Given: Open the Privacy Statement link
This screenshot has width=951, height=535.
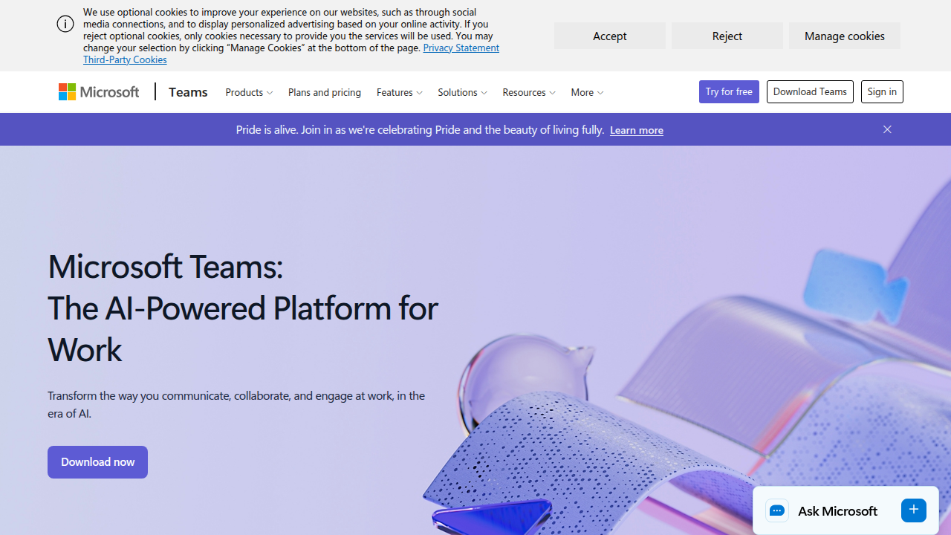Looking at the screenshot, I should (461, 48).
